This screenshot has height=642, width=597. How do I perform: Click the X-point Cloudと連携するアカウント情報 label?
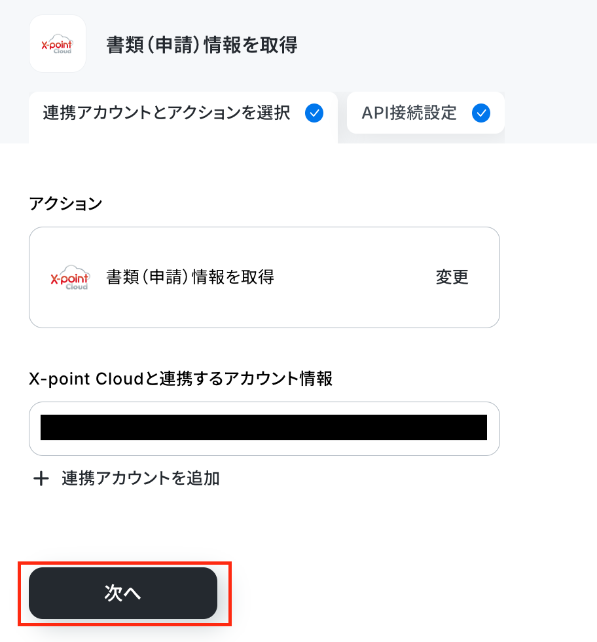tap(181, 379)
